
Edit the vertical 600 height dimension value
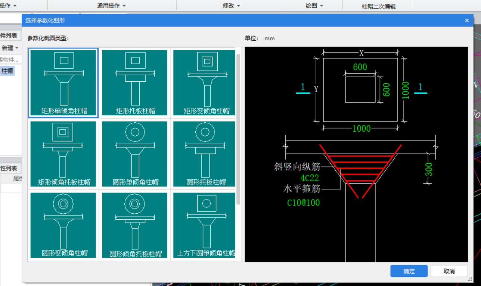(x=387, y=89)
